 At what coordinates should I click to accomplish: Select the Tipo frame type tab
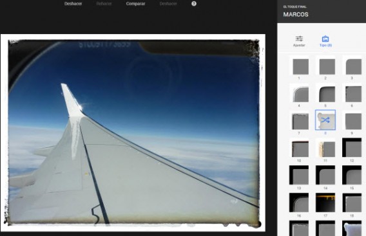[x=325, y=41]
